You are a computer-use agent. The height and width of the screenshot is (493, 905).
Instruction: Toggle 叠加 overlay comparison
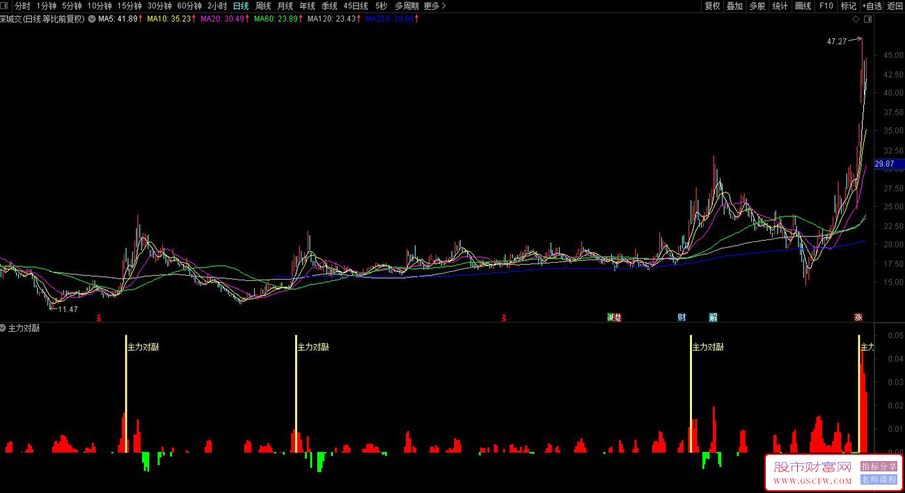point(734,6)
